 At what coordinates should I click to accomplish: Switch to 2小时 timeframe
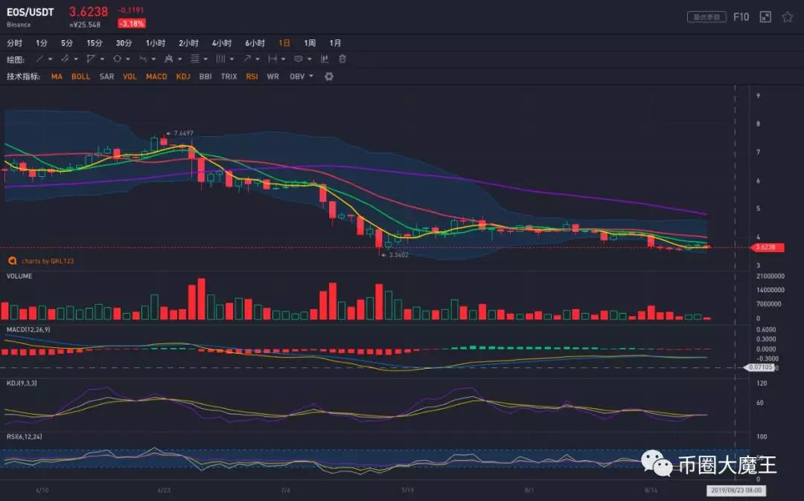(x=188, y=43)
